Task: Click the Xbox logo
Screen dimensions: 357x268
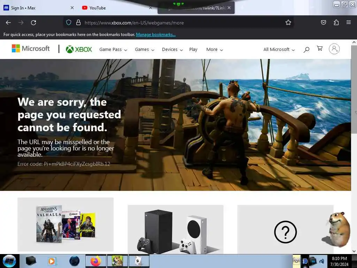Action: [79, 49]
